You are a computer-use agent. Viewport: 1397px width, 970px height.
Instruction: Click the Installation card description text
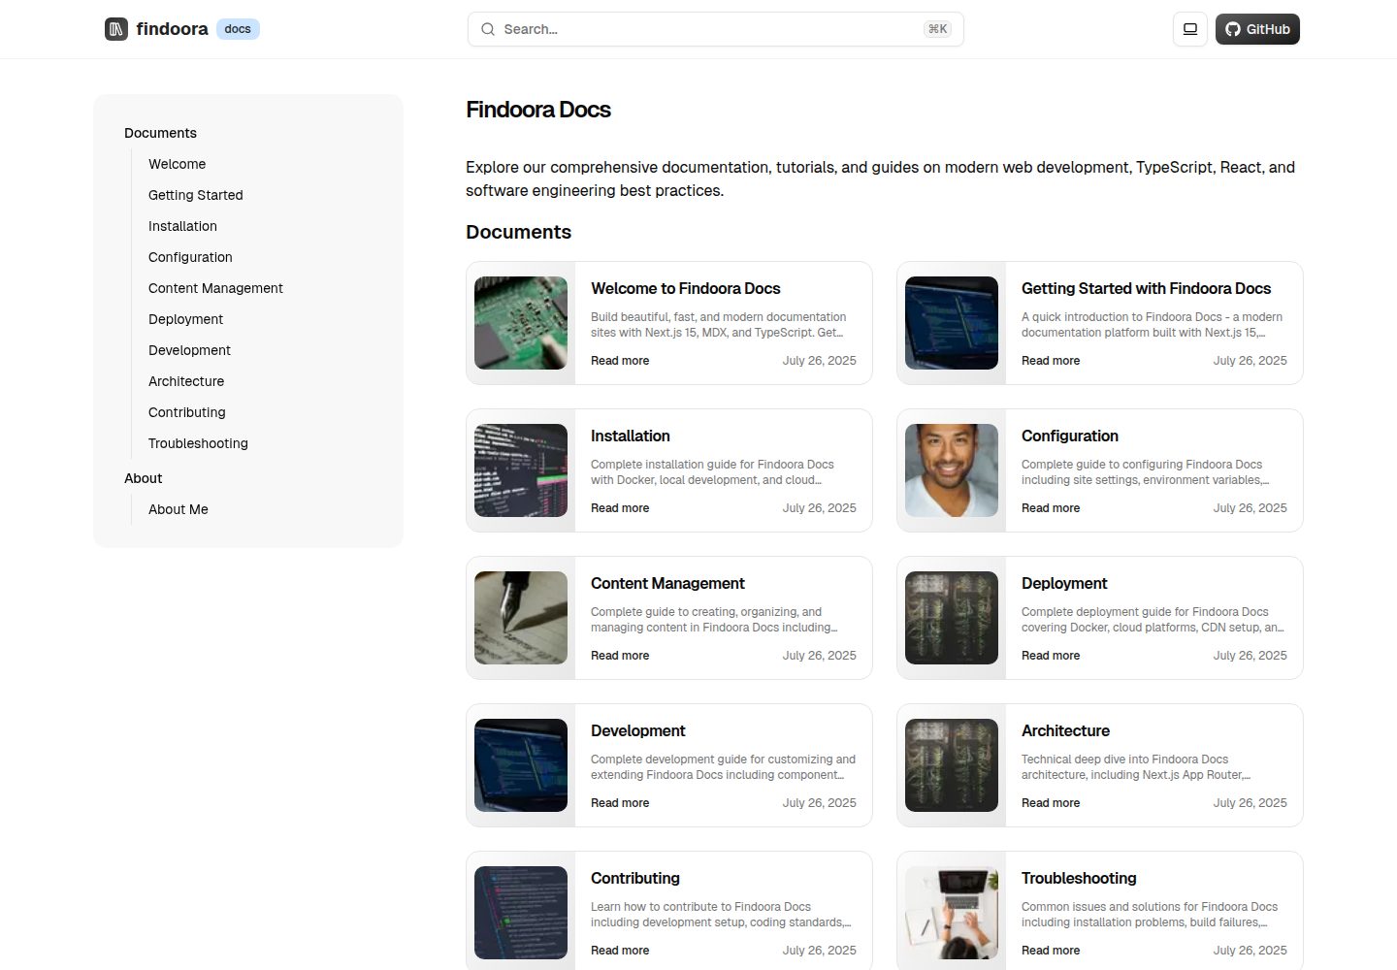point(713,472)
